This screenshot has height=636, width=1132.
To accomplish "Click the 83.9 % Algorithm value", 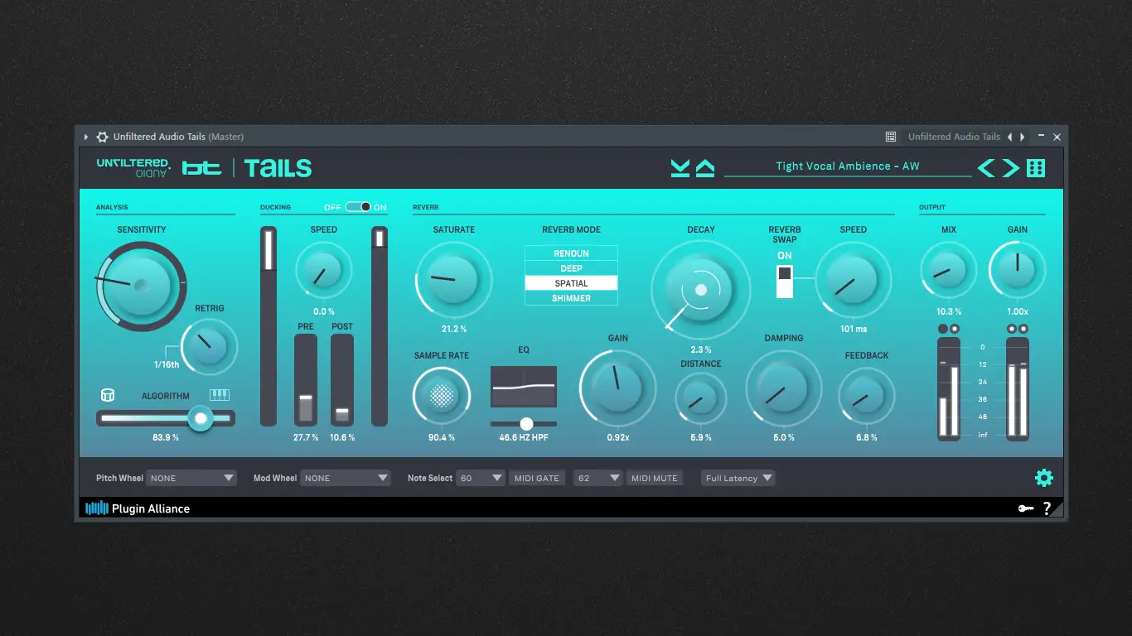I will (x=166, y=437).
